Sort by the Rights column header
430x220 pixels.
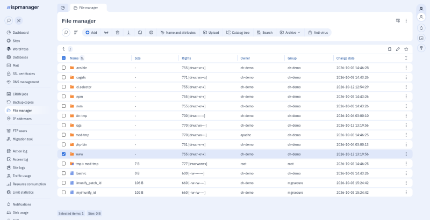click(186, 58)
